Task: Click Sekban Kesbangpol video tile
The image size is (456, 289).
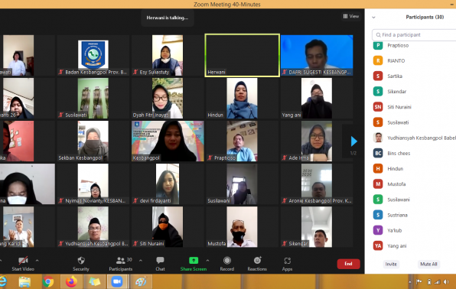Action: tap(93, 141)
